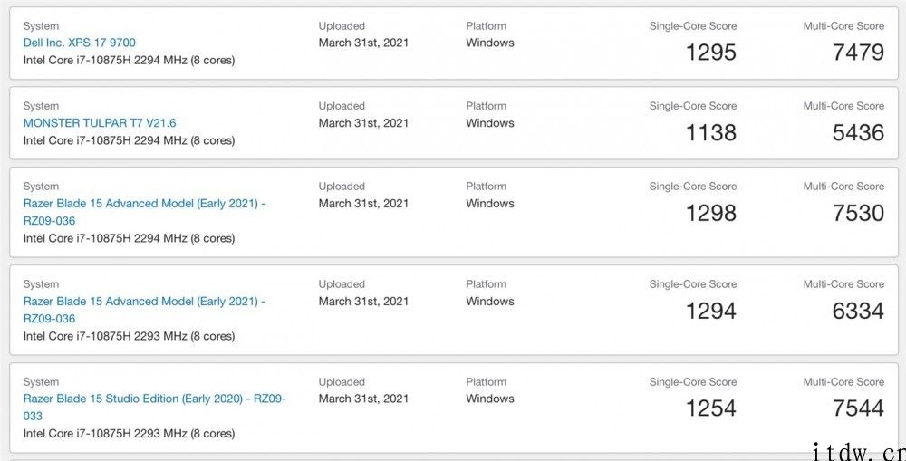
Task: Click single-core score 1294
Action: point(710,311)
